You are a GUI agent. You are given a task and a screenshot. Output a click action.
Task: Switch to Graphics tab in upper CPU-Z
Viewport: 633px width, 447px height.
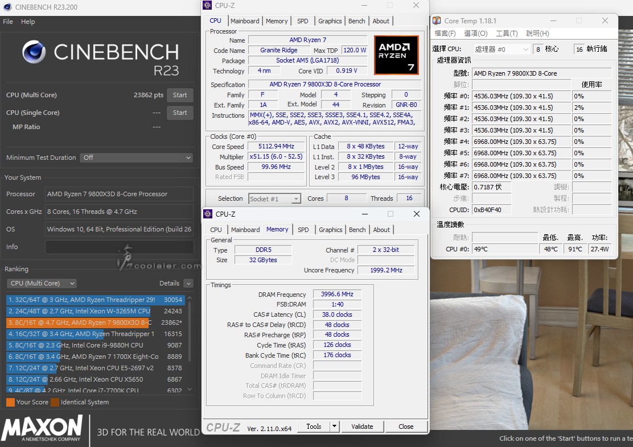330,21
